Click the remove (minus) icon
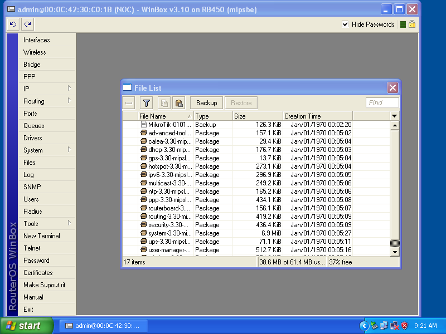The image size is (446, 334). click(x=129, y=103)
